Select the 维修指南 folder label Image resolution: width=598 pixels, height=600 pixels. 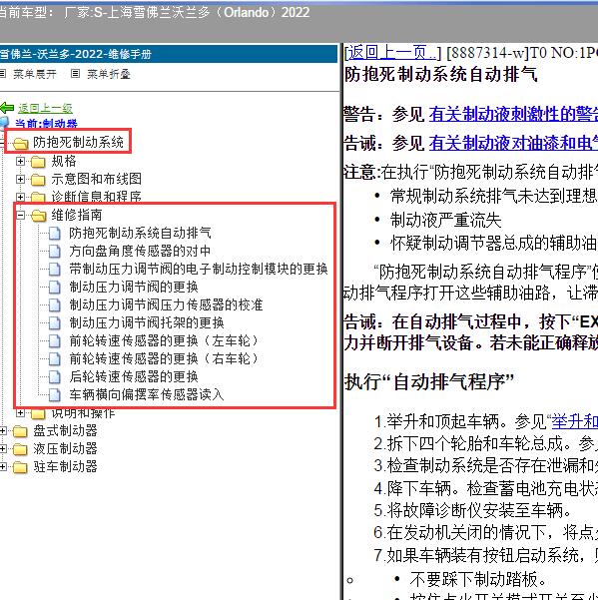click(x=77, y=215)
